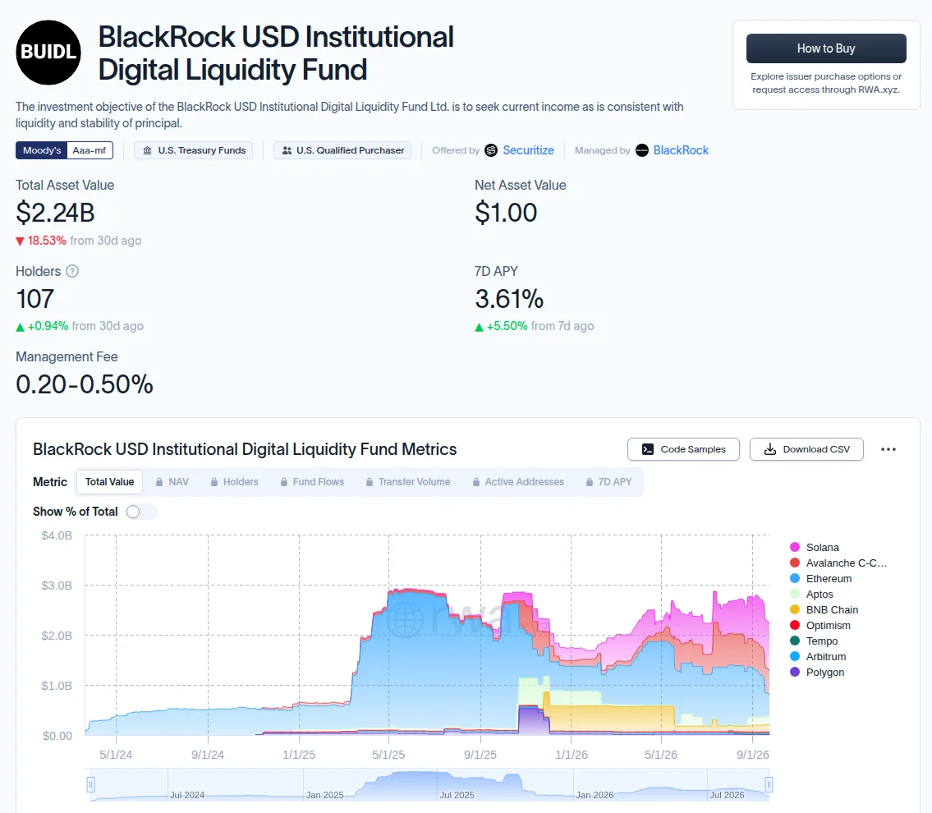Click the terminal icon on Code Samples

[648, 449]
